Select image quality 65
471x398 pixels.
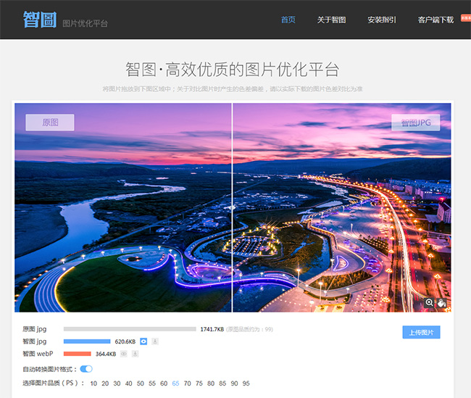pos(175,384)
